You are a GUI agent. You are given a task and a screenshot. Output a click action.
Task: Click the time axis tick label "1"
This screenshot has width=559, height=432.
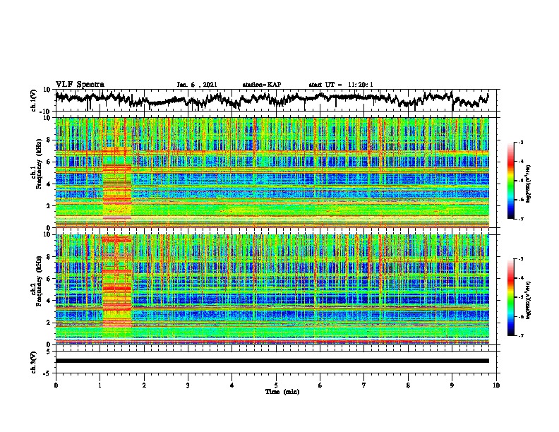100,385
